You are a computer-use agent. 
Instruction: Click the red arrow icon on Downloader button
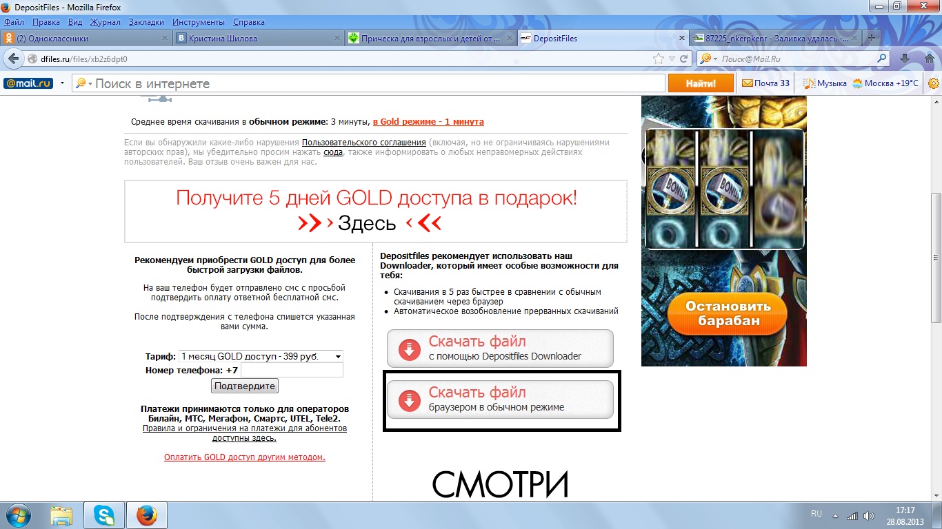tap(410, 349)
